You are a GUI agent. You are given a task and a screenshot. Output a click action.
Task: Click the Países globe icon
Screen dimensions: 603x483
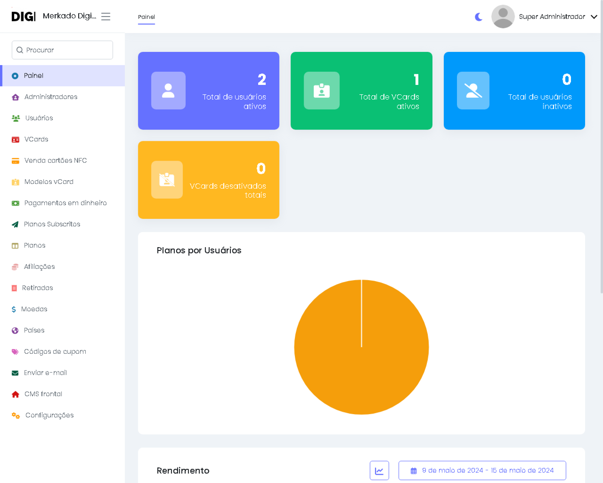[15, 330]
